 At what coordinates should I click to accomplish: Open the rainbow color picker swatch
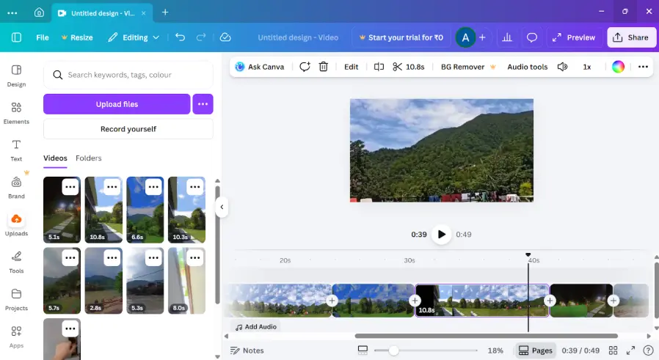(x=618, y=67)
